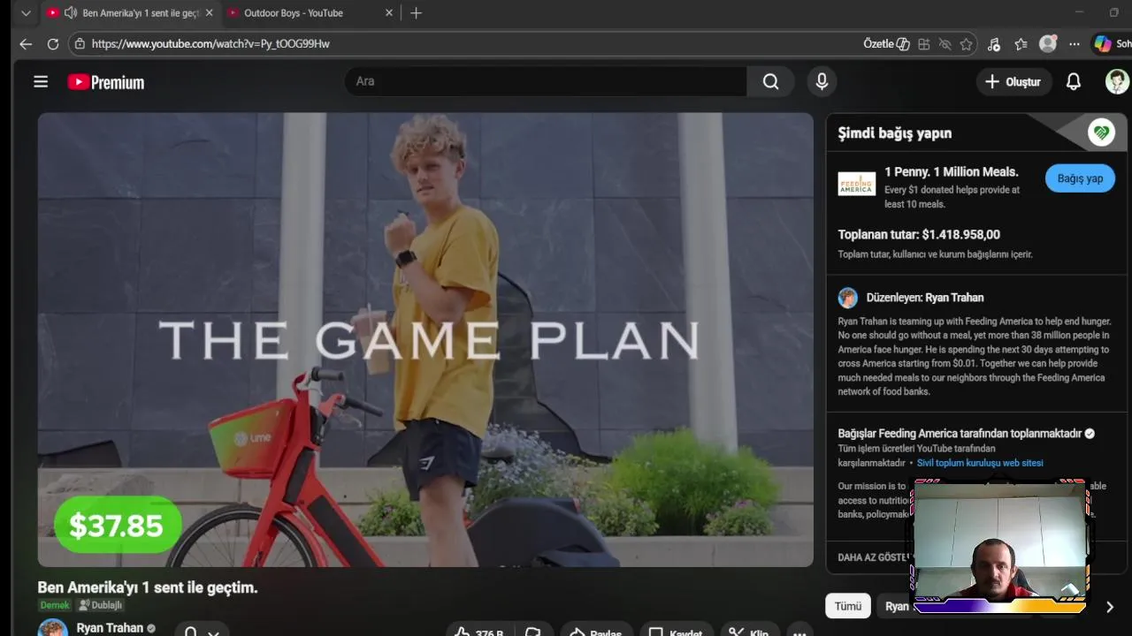Image resolution: width=1132 pixels, height=636 pixels.
Task: Select the Tümü filter chip
Action: 847,606
